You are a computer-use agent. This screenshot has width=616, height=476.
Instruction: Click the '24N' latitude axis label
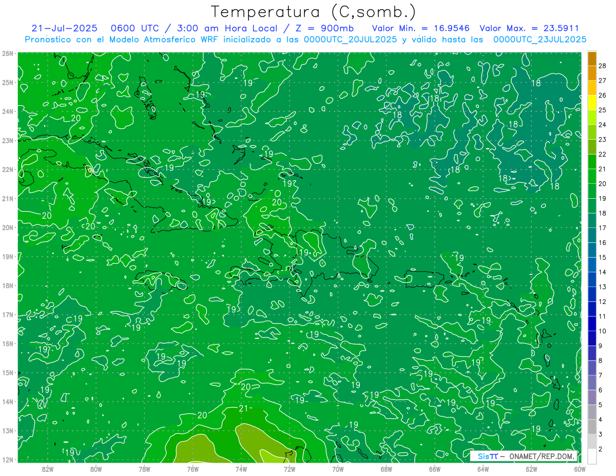coord(7,111)
